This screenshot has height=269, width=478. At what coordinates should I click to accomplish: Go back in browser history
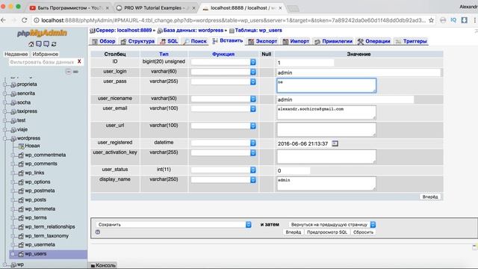tap(3, 20)
